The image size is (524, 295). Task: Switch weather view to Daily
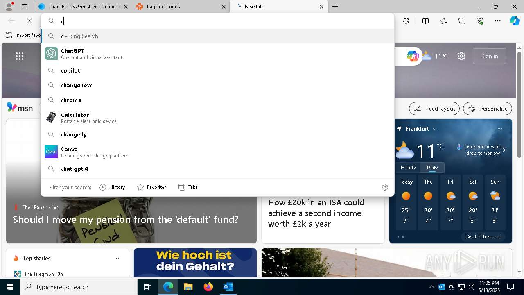coord(432,168)
